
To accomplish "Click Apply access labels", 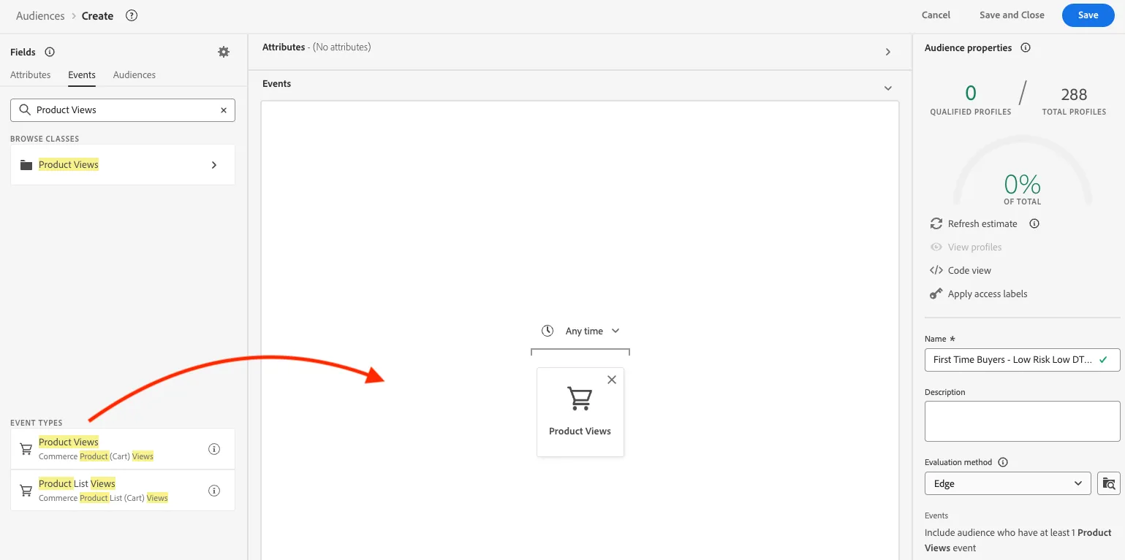I will click(979, 294).
